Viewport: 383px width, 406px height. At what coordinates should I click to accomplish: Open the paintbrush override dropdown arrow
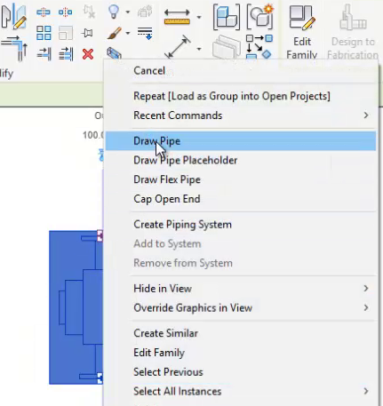click(x=128, y=33)
